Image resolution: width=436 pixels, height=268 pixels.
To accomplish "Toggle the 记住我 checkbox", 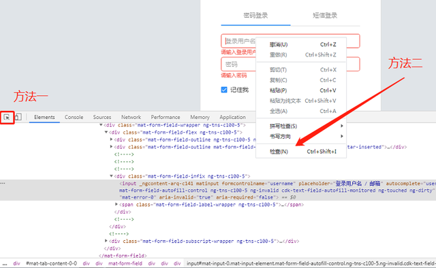I will pyautogui.click(x=224, y=90).
